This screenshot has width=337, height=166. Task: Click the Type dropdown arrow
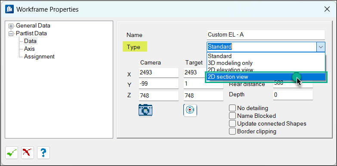321,47
